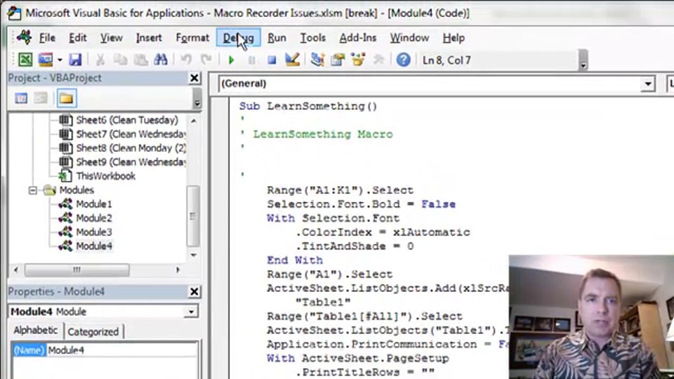Open the (General) object dropdown
674x379 pixels.
[647, 84]
